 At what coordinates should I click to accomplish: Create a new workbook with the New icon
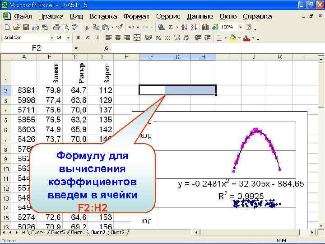[7, 27]
